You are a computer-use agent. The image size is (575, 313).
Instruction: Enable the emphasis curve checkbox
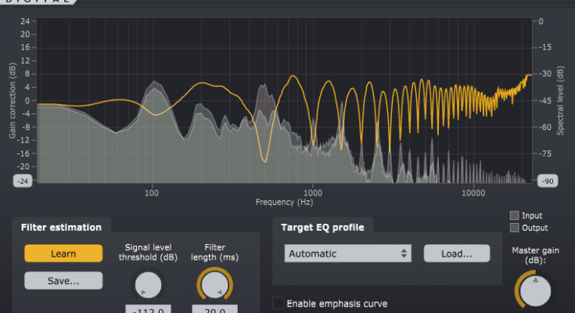[278, 303]
